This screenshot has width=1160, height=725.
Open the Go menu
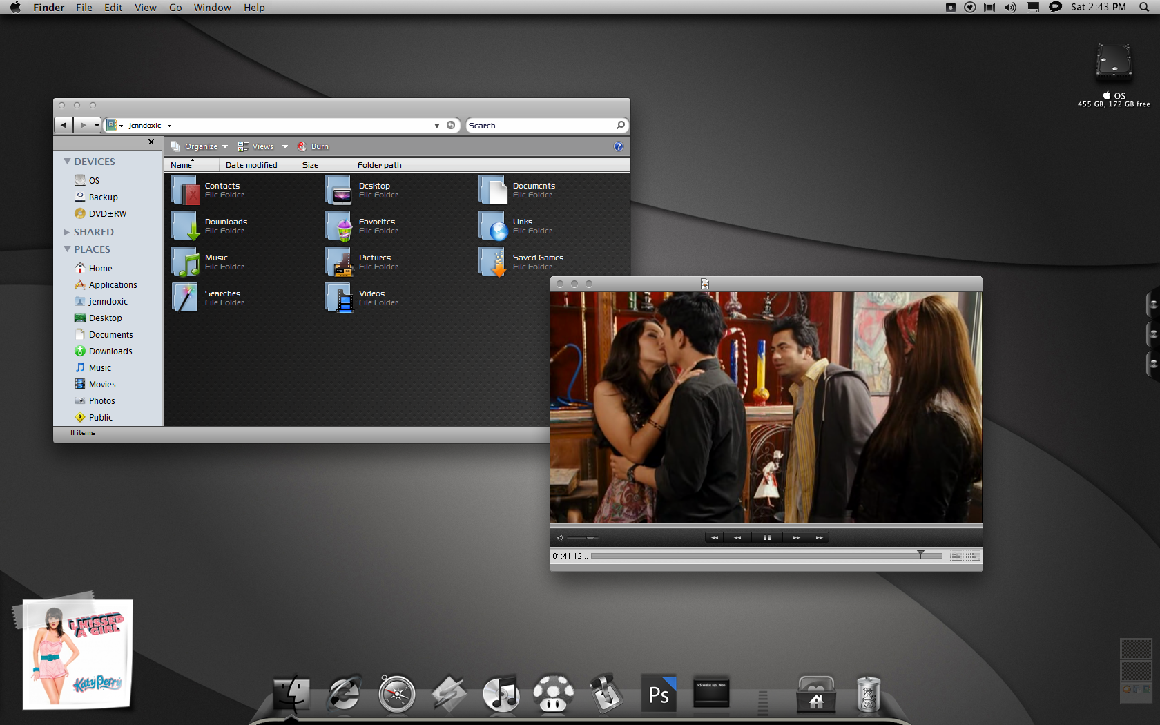pyautogui.click(x=175, y=7)
